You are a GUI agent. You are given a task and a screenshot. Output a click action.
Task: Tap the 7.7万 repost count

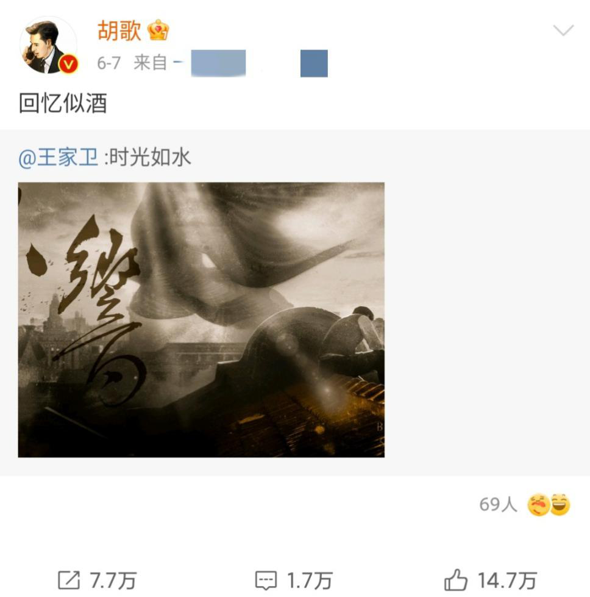[x=113, y=581]
